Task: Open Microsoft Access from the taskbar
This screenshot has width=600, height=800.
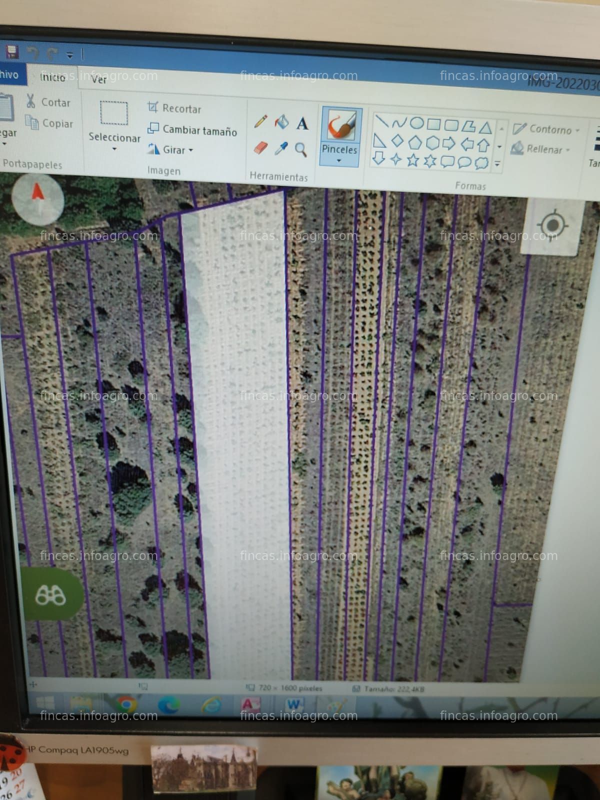Action: pos(250,705)
